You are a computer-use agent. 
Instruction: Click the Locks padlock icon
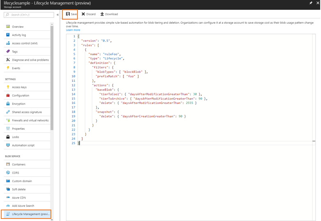point(8,137)
